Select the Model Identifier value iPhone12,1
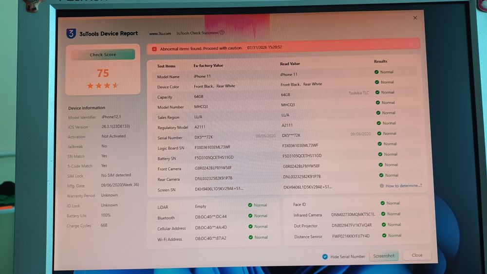This screenshot has width=487, height=274. click(111, 117)
